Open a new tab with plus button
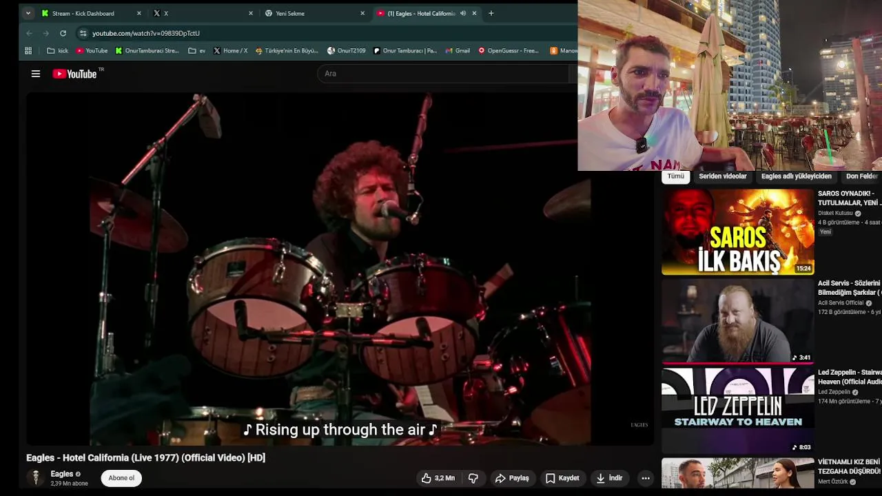Image resolution: width=882 pixels, height=496 pixels. [491, 13]
